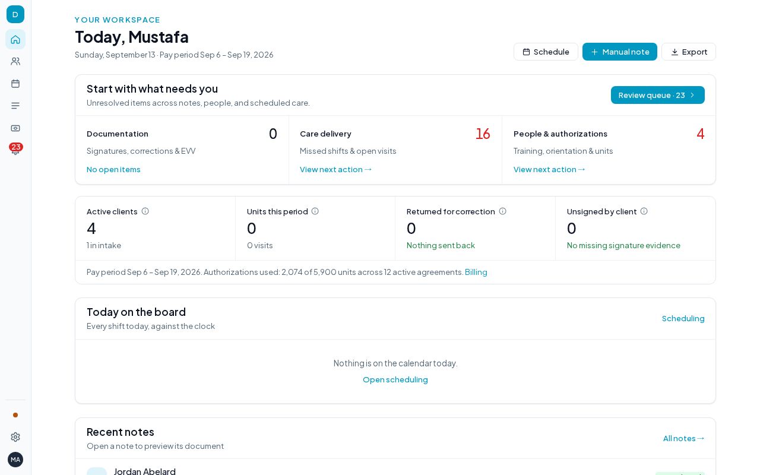Open the Notes list sidebar icon
Image resolution: width=760 pixels, height=475 pixels.
(x=15, y=106)
